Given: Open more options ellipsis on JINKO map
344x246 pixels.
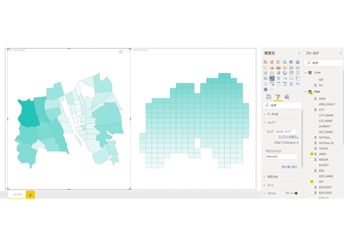Looking at the screenshot, I should pos(127,51).
